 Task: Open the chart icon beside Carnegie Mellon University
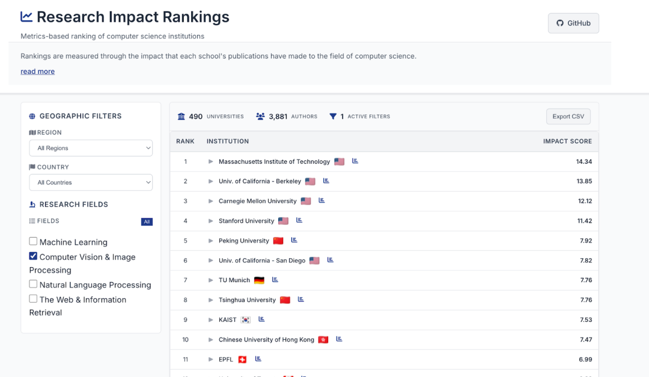321,201
